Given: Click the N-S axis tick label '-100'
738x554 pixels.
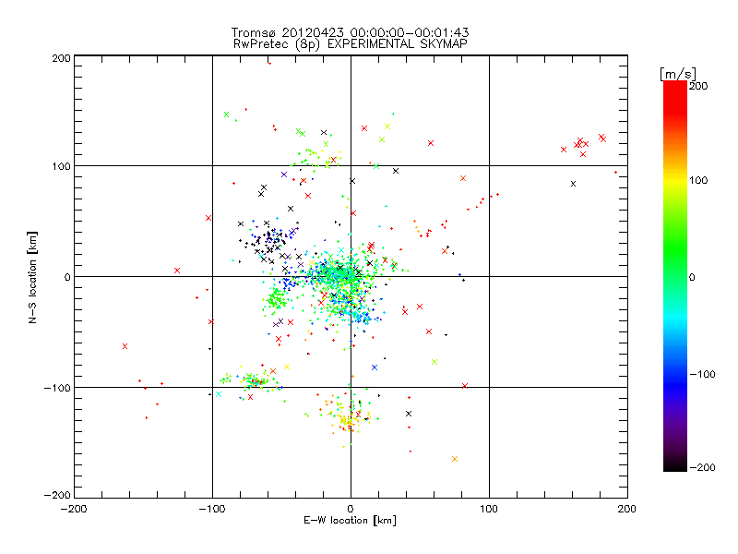Looking at the screenshot, I should coord(57,388).
